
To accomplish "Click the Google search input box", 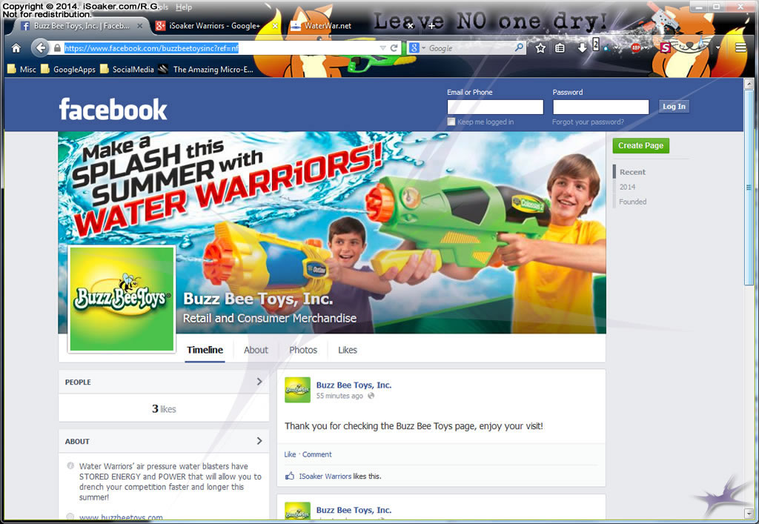I will tap(469, 48).
